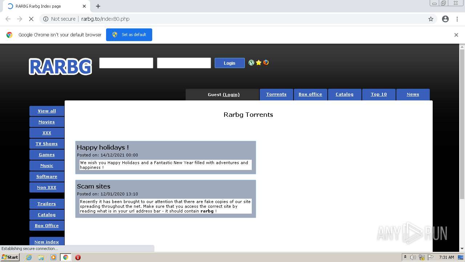Go back to the previous page
The width and height of the screenshot is (465, 262).
point(8,19)
